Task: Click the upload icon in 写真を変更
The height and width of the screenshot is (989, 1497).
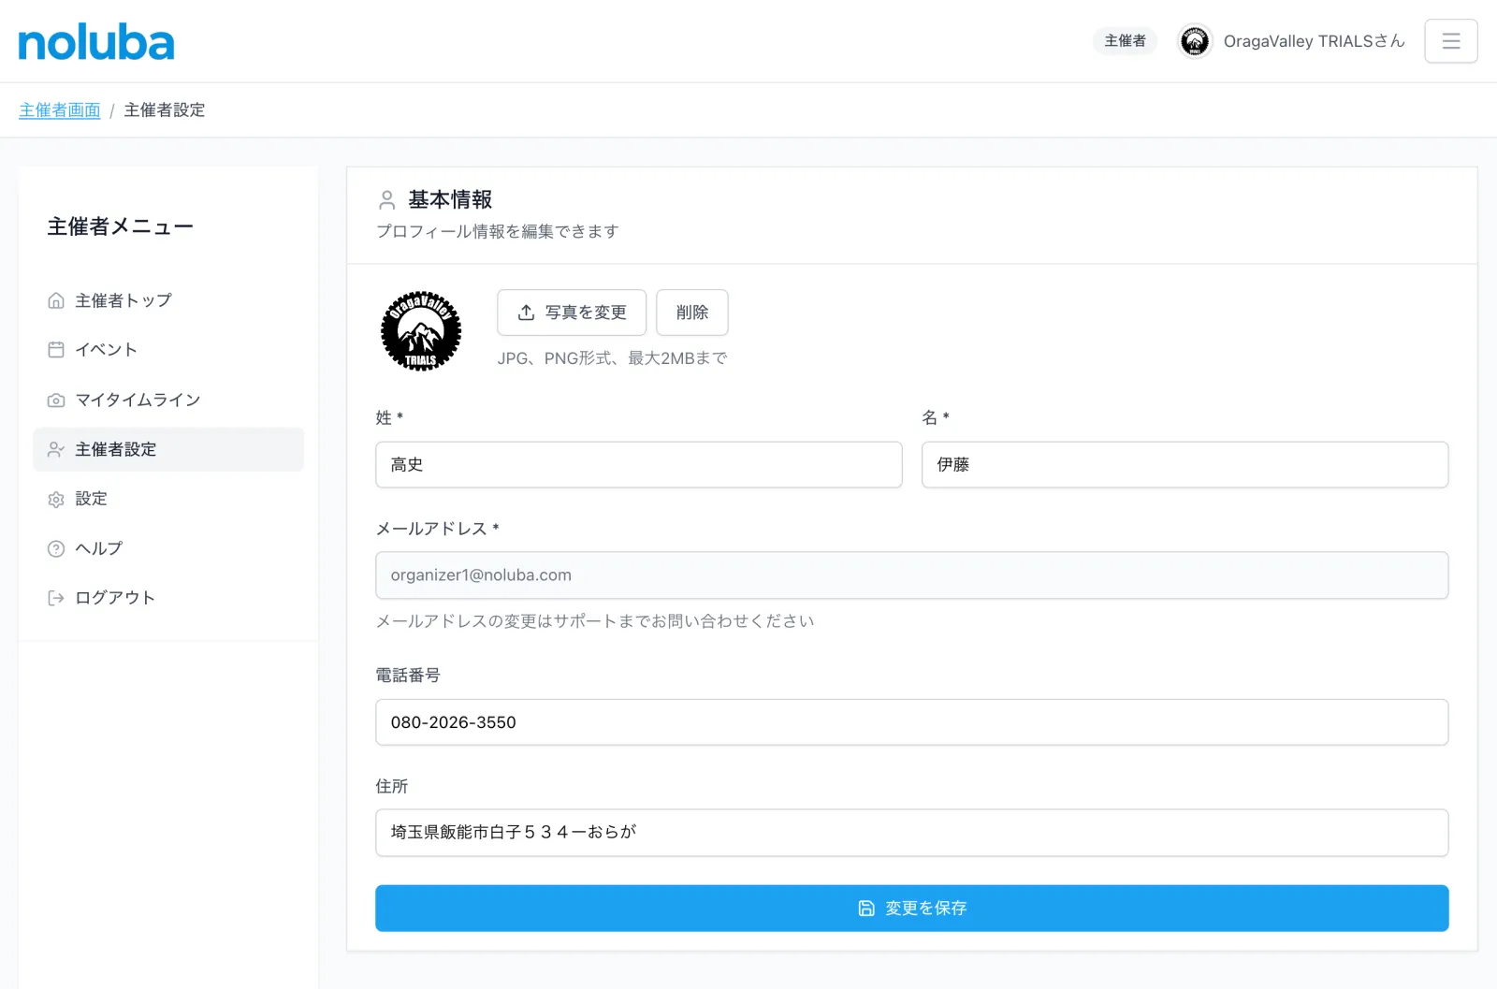Action: (x=526, y=313)
